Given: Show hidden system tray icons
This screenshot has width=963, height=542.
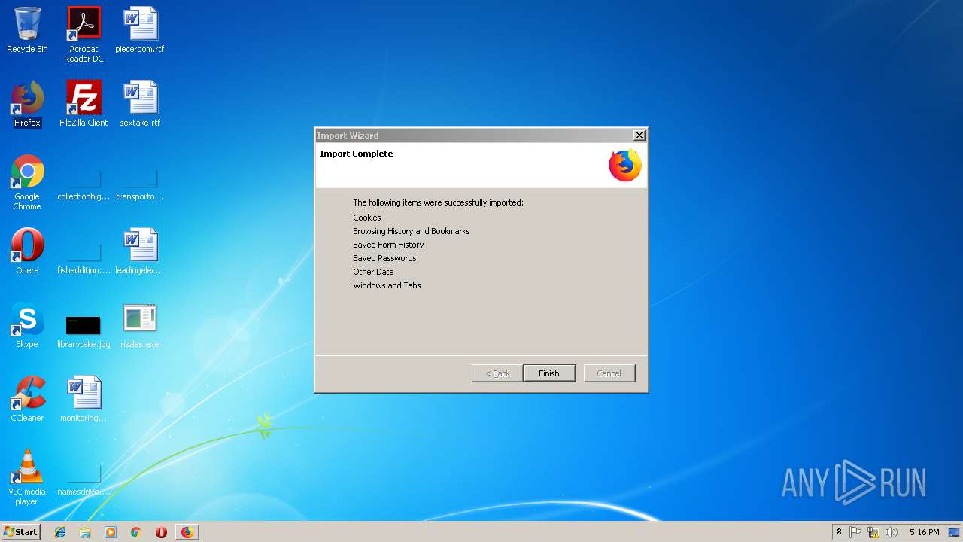Looking at the screenshot, I should coord(839,532).
